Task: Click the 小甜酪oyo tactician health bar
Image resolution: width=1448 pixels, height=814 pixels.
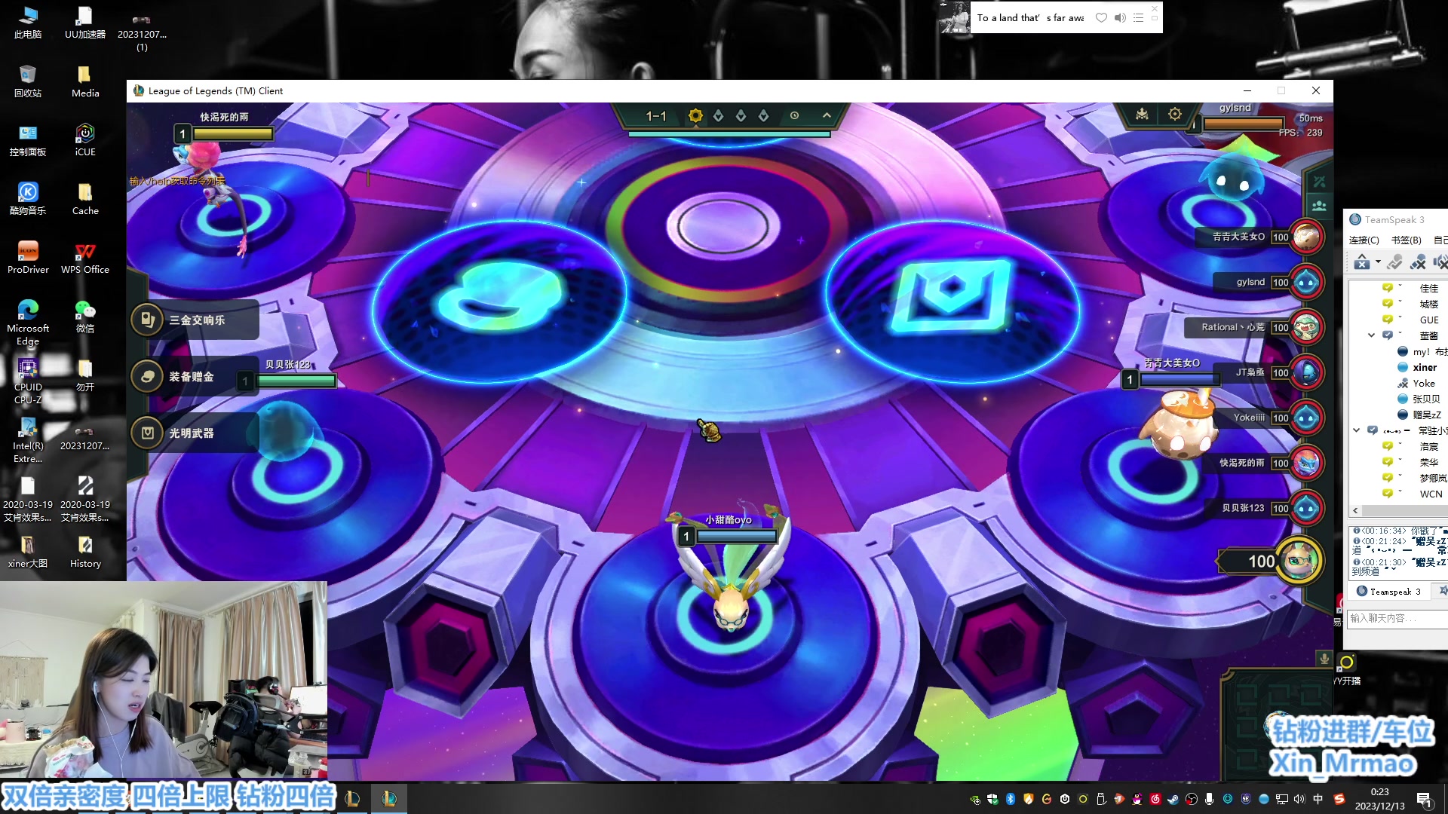Action: 736,536
